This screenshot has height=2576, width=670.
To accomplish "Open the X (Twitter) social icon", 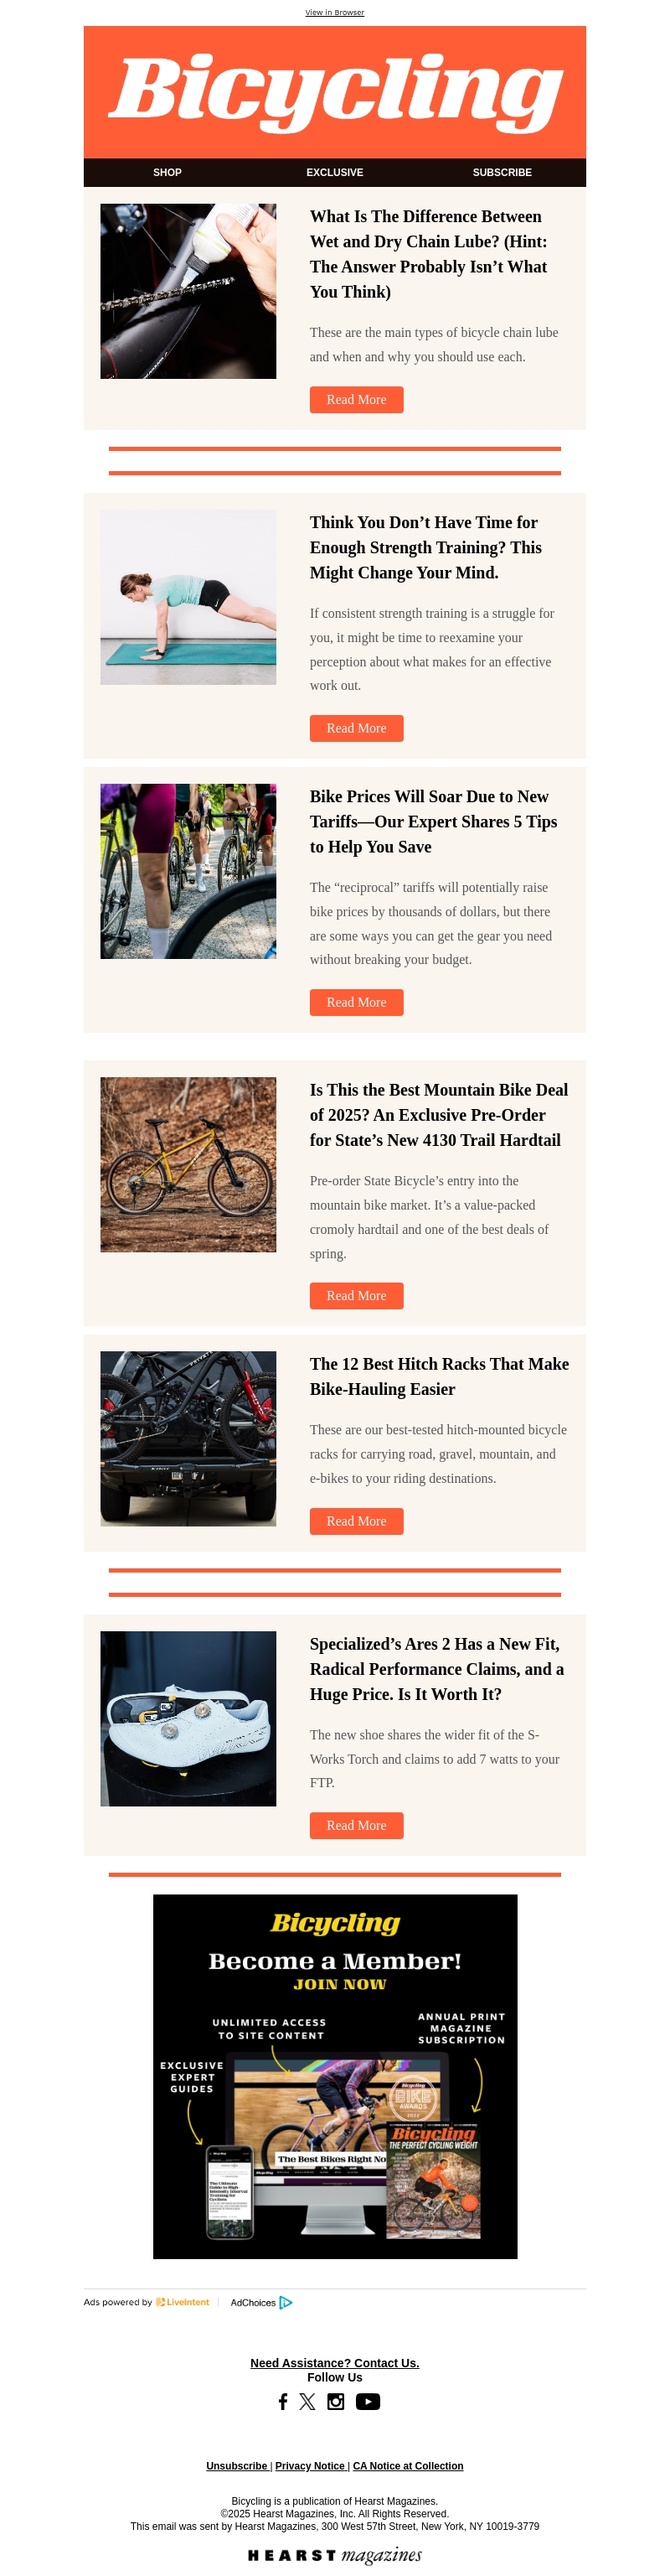I will (x=307, y=2401).
